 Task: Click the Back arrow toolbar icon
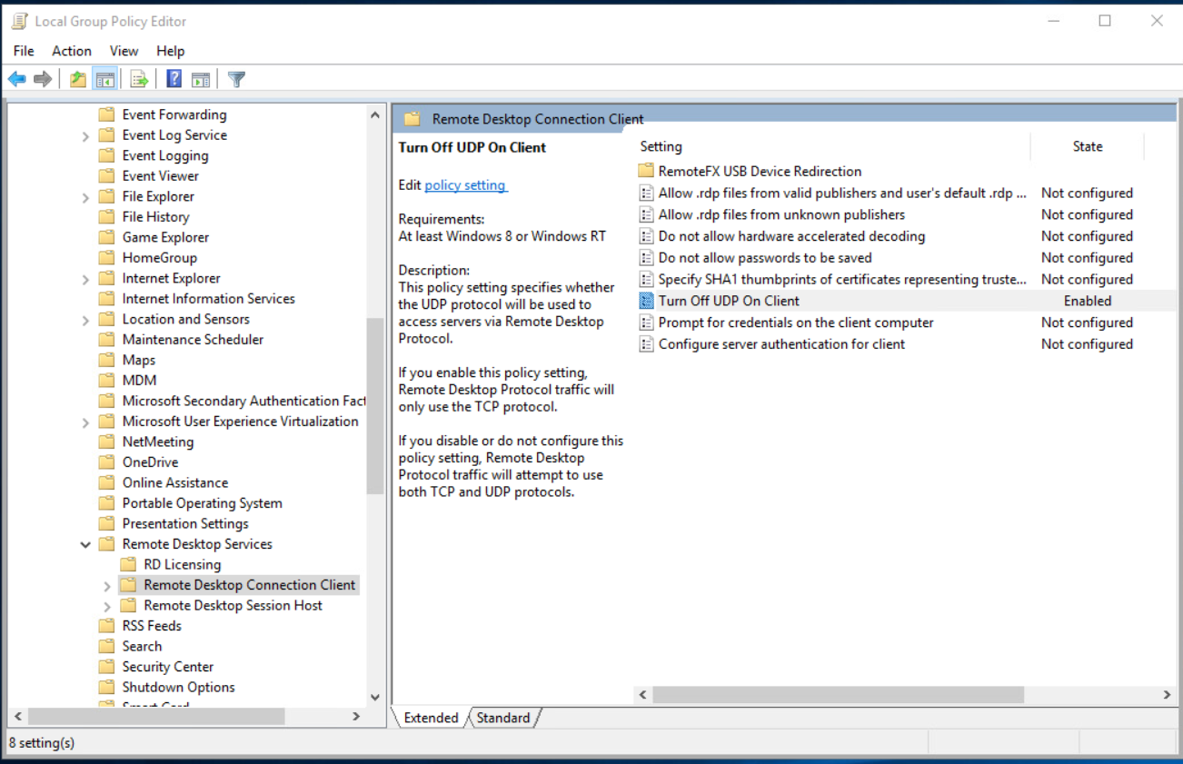(x=17, y=80)
